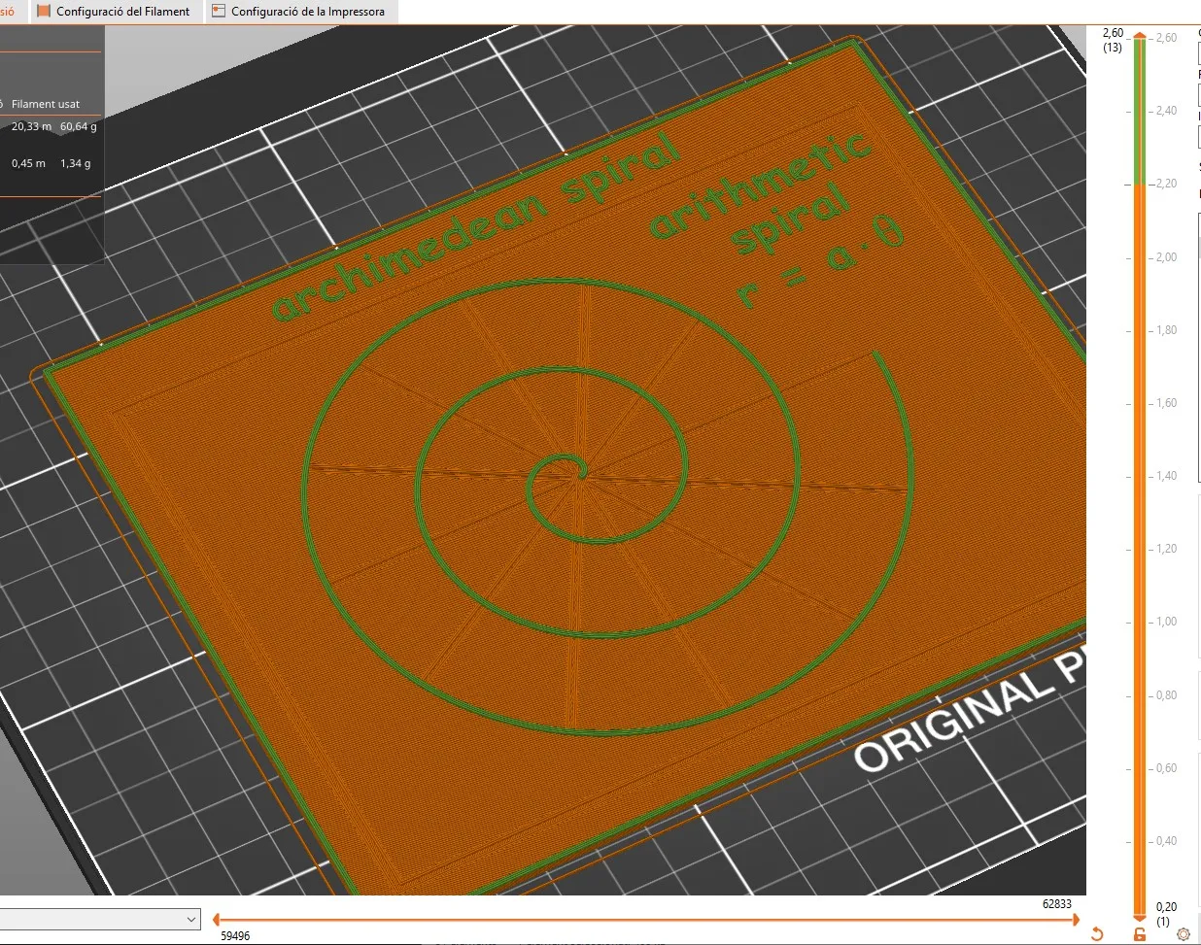The height and width of the screenshot is (945, 1201).
Task: Toggle the unlock icon below the vertical layer slider
Action: pyautogui.click(x=1139, y=932)
